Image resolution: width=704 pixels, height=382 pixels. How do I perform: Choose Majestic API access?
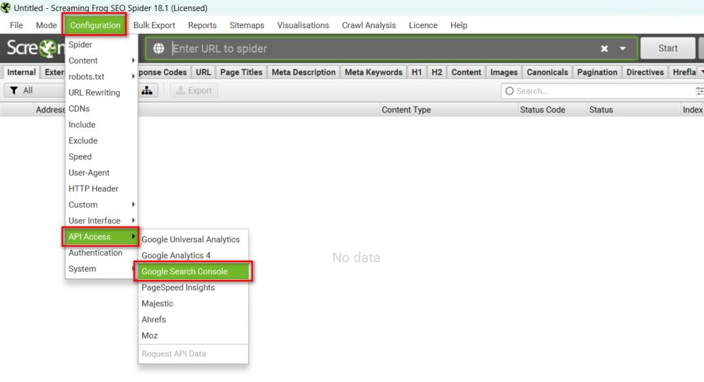point(193,304)
